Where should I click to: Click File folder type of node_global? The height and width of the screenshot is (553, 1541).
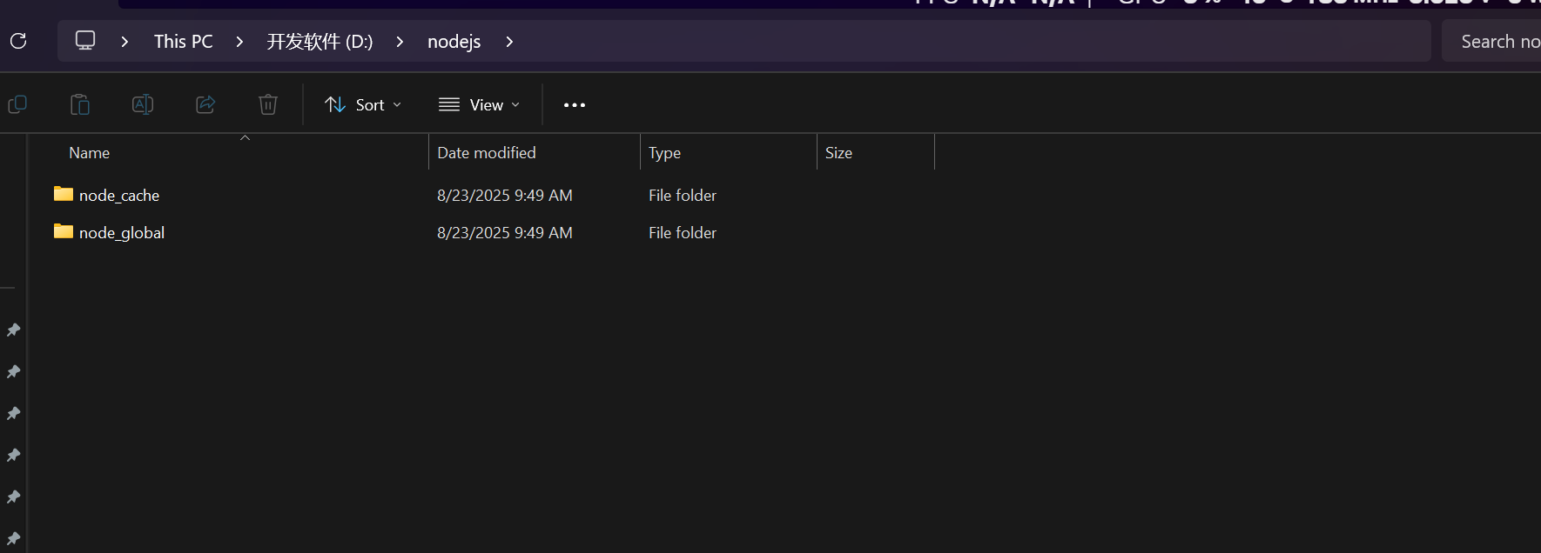tap(683, 233)
